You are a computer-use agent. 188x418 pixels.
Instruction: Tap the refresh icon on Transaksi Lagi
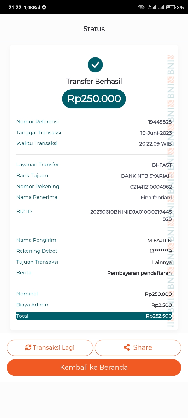click(28, 347)
